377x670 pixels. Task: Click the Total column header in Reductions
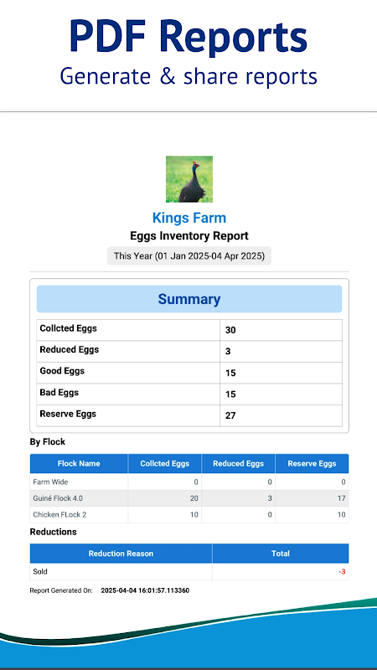coord(281,554)
